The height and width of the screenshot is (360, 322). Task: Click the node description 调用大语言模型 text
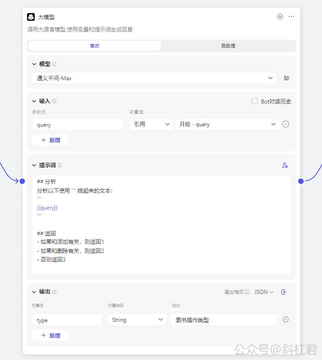[80, 29]
